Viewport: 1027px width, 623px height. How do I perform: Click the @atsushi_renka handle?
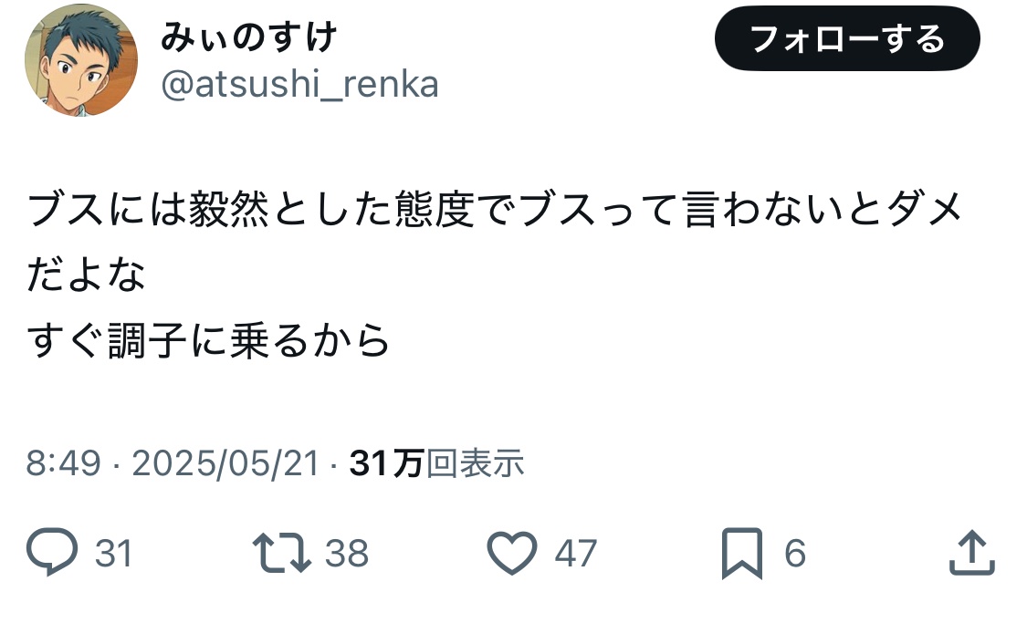coord(299,85)
